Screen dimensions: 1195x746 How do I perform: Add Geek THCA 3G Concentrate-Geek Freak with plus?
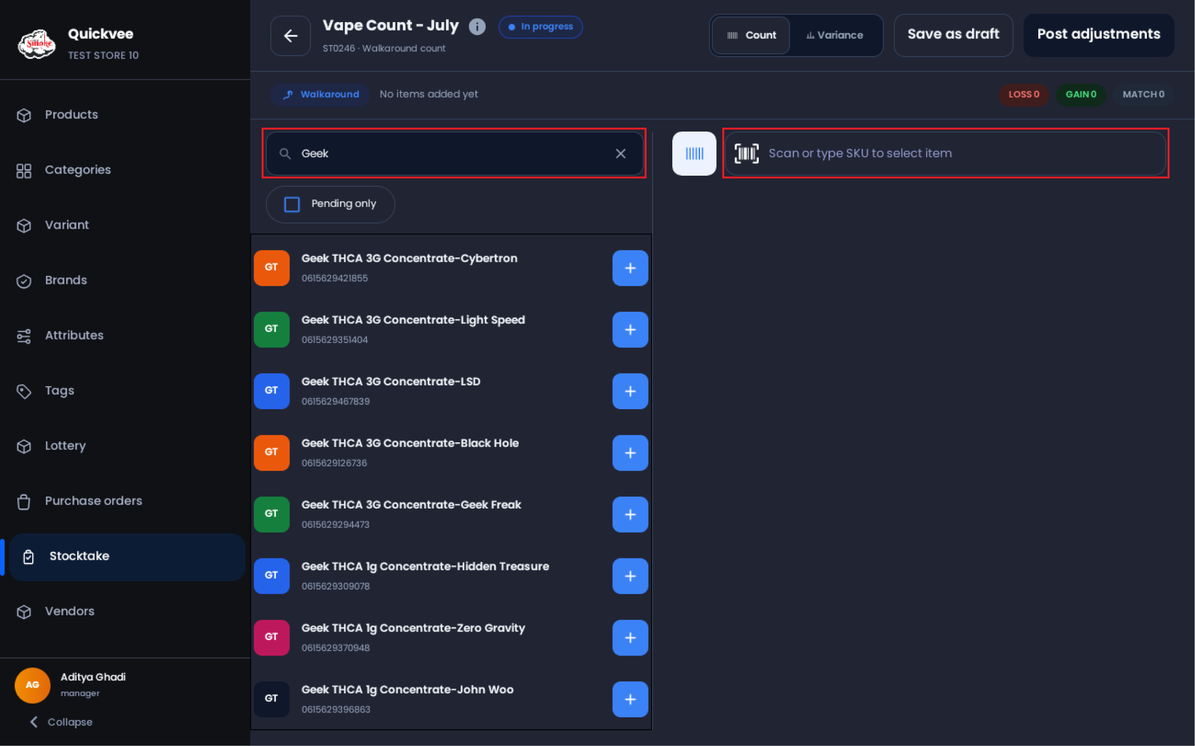[x=630, y=515]
